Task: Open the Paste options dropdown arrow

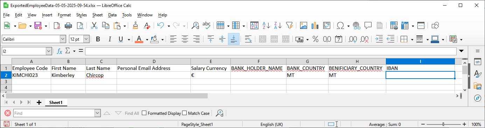Action: click(x=124, y=26)
